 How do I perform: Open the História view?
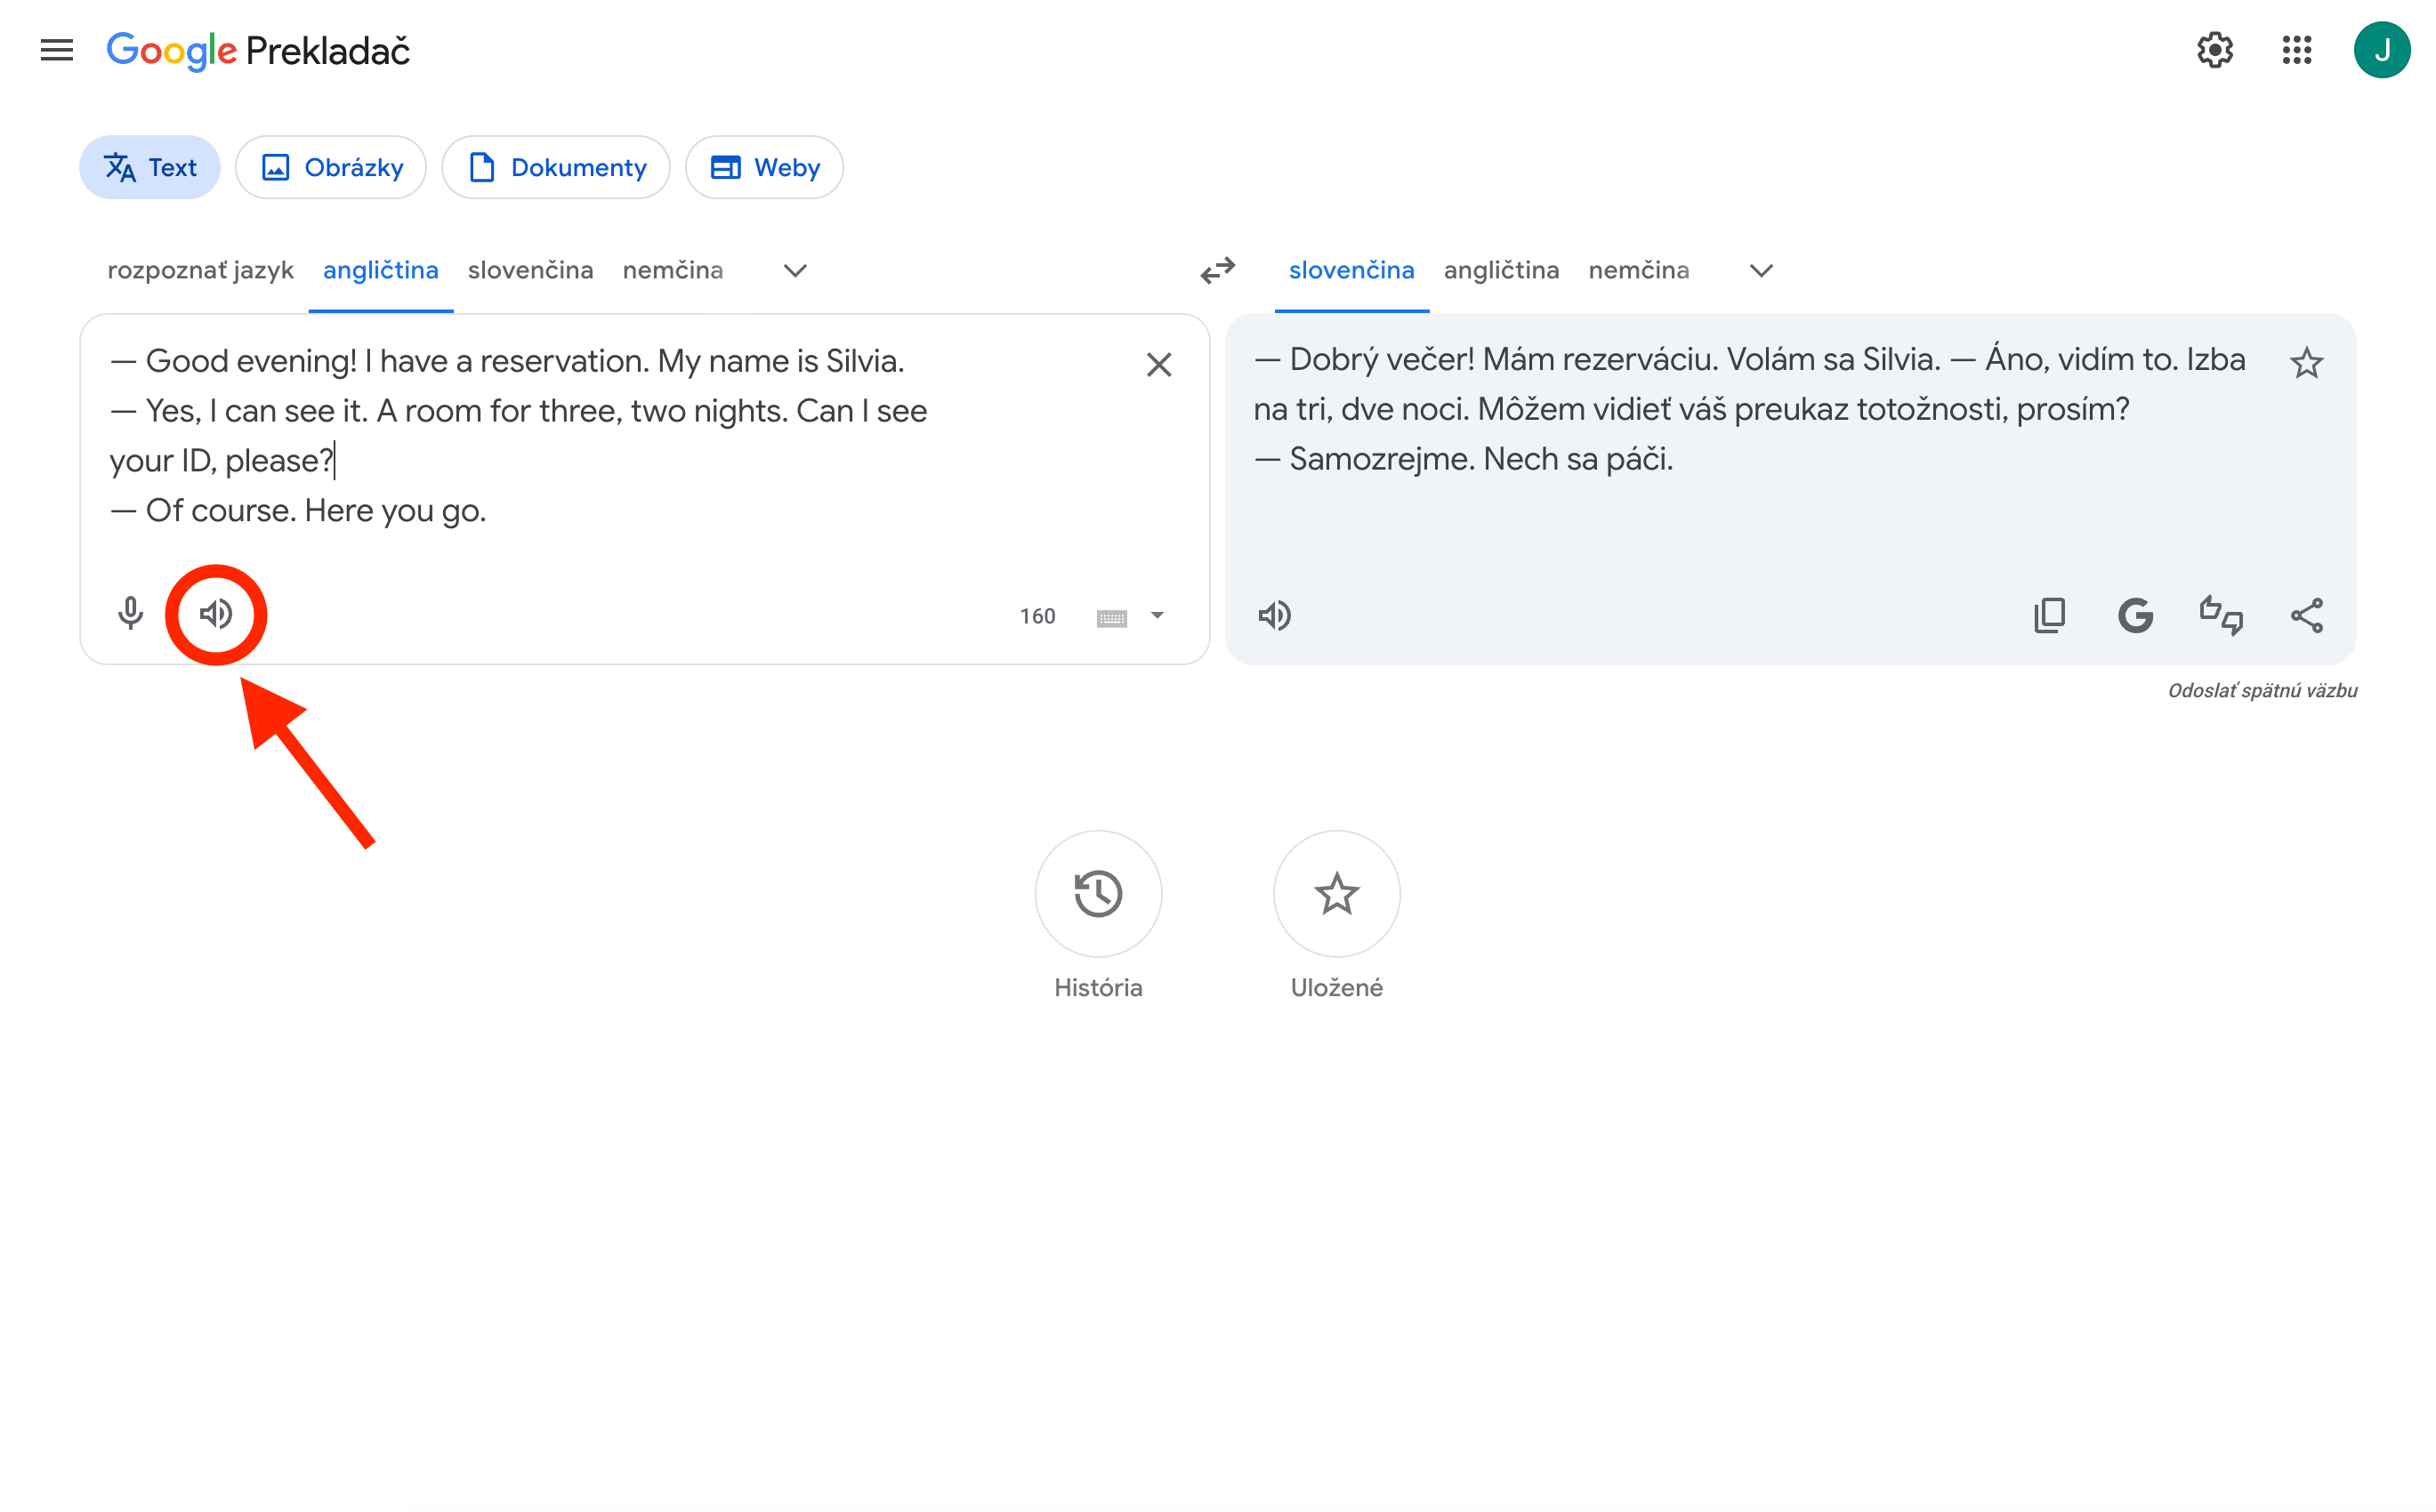pos(1098,895)
